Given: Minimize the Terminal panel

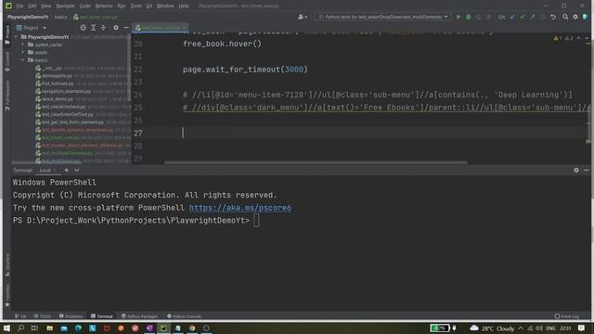Looking at the screenshot, I should tap(586, 171).
